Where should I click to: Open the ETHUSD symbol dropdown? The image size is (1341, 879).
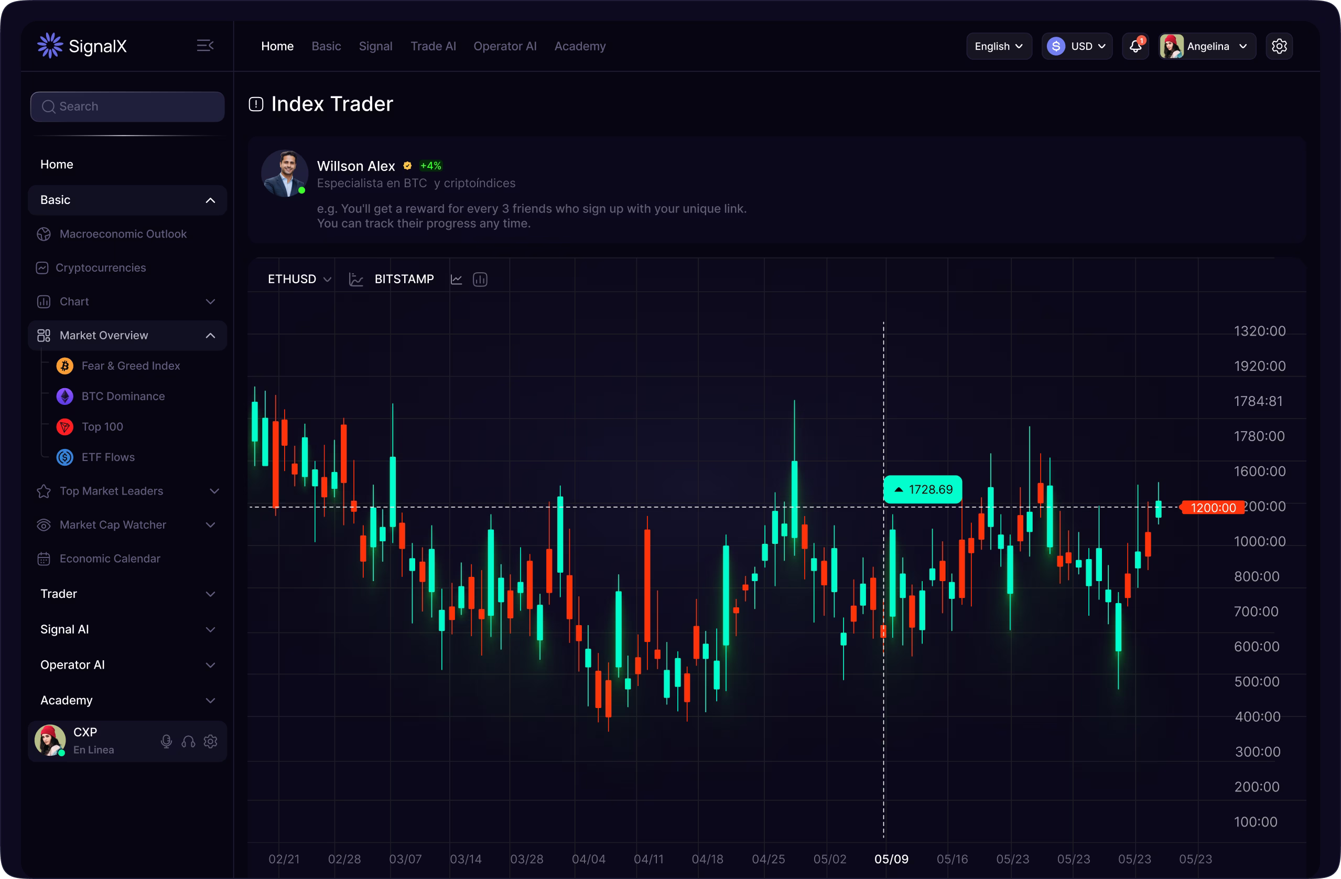point(299,278)
